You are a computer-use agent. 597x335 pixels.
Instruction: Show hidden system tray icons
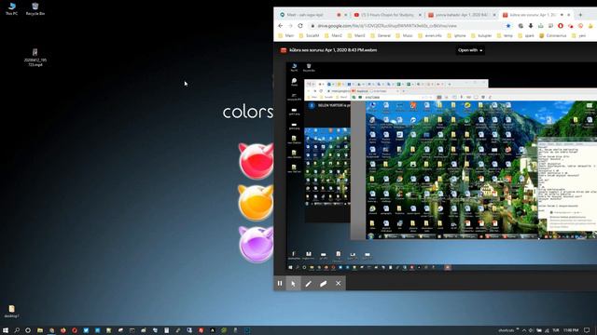524,330
